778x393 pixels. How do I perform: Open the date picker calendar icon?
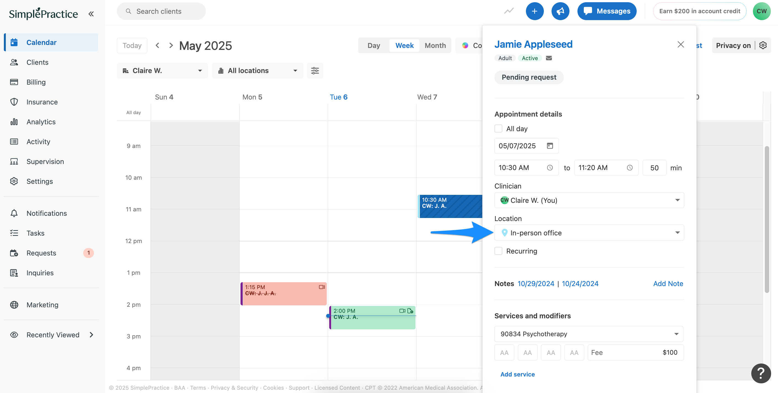[x=550, y=146]
